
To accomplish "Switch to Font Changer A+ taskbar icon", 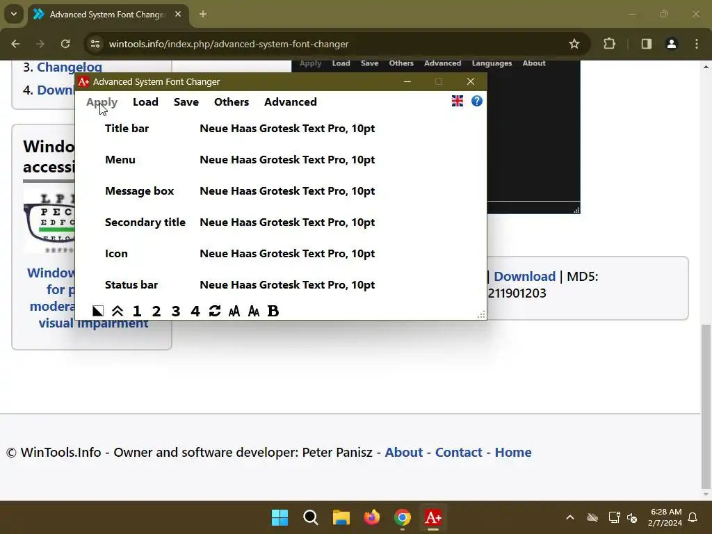I will tap(433, 517).
